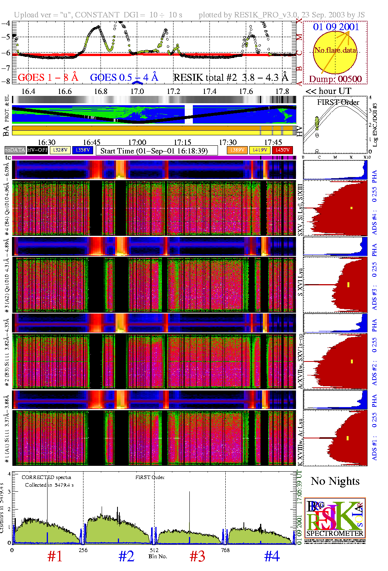
Task: Click the "<< hour UT" label
Action: click(x=328, y=91)
